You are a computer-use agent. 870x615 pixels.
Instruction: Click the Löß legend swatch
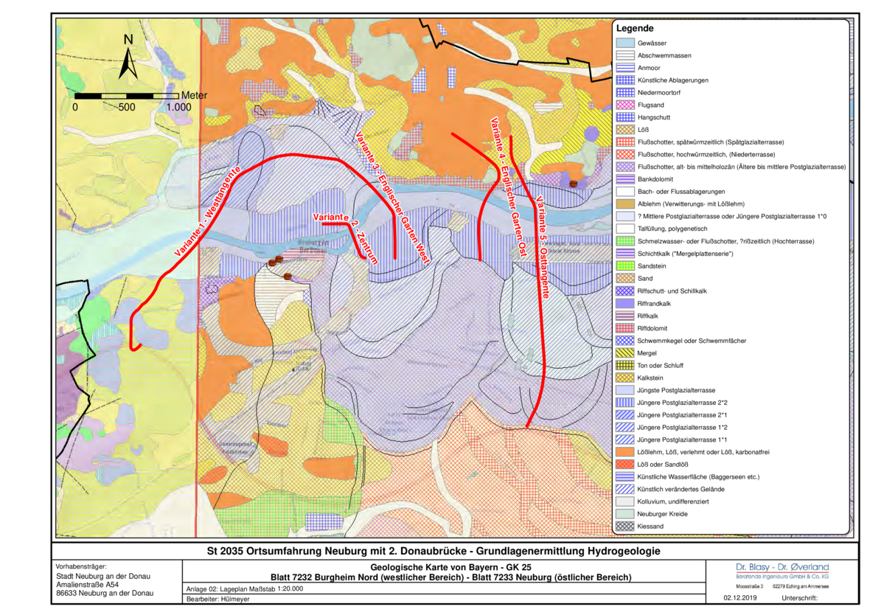coord(625,129)
